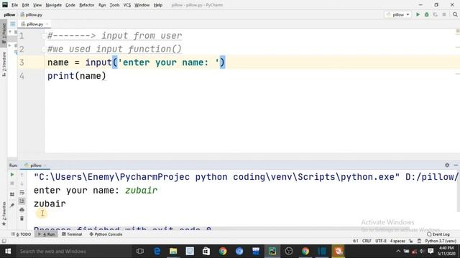Open the Edit menu

click(26, 5)
